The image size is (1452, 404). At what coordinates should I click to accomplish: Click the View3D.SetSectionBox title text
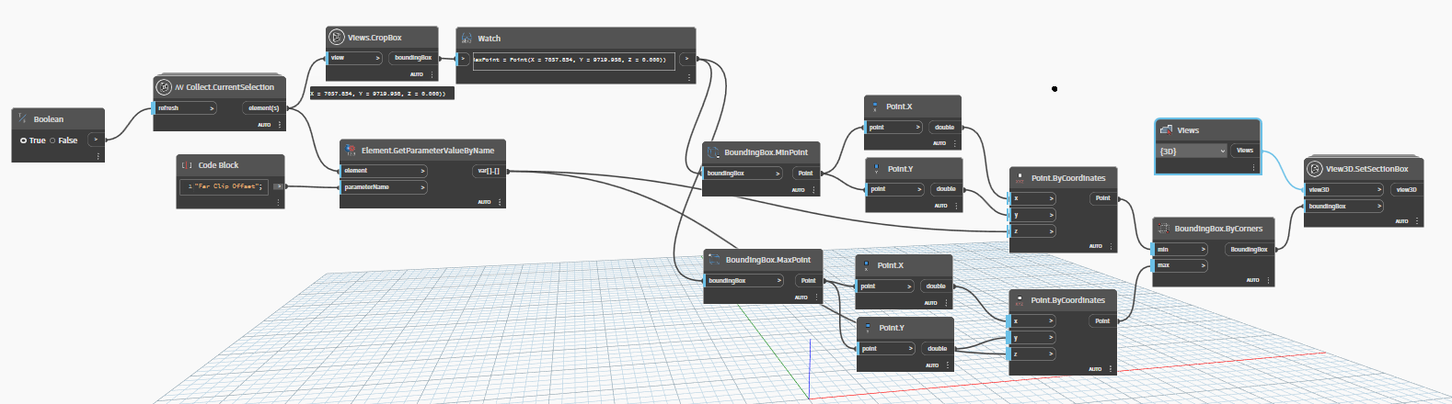[1367, 169]
